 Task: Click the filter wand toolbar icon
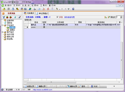(x=57, y=9)
